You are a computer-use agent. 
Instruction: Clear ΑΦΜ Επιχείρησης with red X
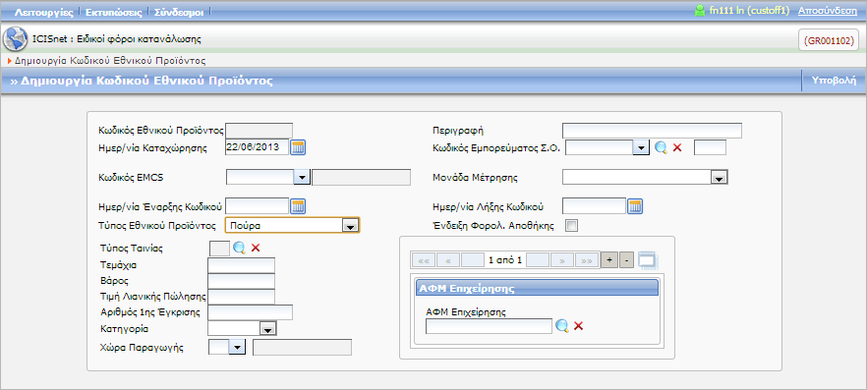(x=578, y=326)
